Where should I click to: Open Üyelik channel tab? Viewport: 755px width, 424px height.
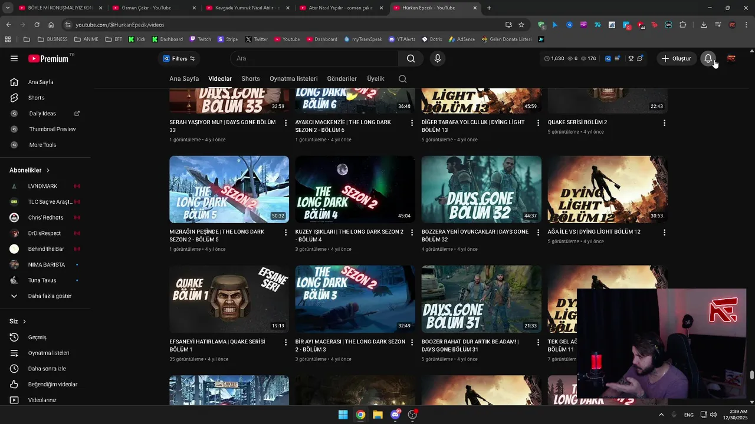tap(376, 79)
